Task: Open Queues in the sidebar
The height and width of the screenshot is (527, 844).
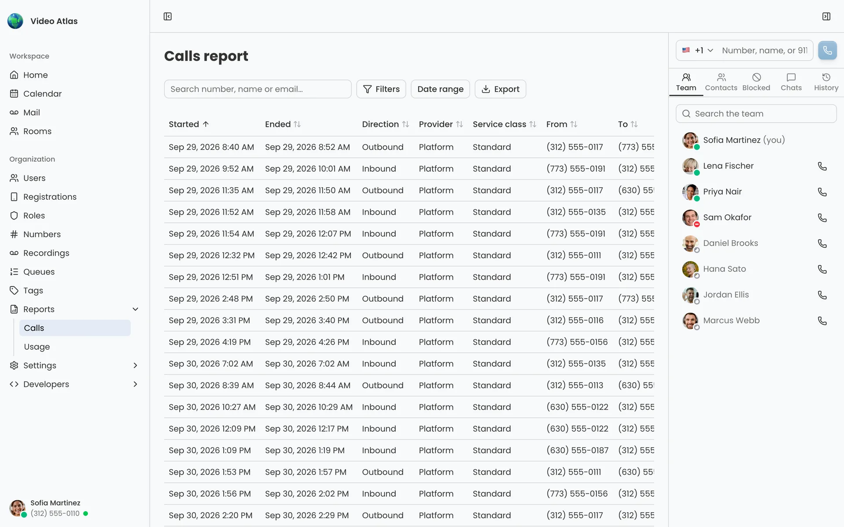Action: pyautogui.click(x=74, y=272)
